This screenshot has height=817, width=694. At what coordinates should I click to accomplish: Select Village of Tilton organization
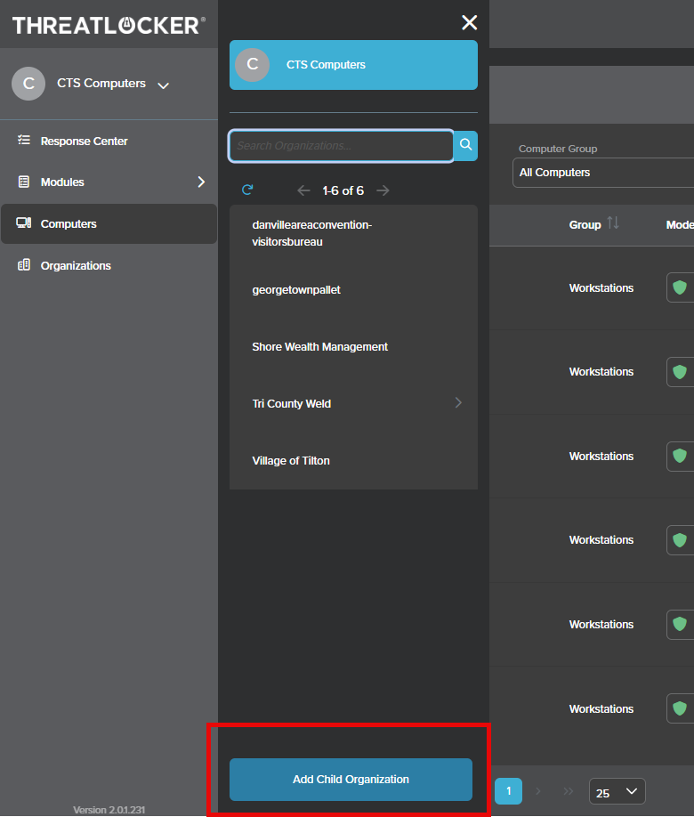click(x=353, y=461)
